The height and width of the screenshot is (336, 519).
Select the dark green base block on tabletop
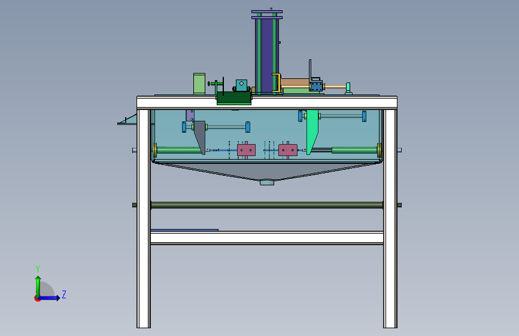tap(233, 99)
